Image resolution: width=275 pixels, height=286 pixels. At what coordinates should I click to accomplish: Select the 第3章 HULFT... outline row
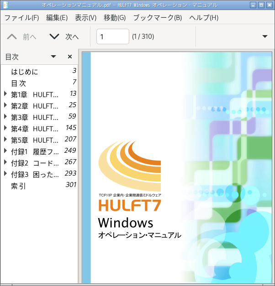point(39,117)
